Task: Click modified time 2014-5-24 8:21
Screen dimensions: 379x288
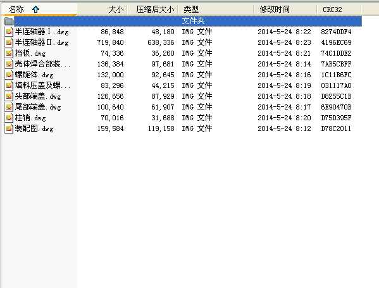Action: click(x=284, y=53)
